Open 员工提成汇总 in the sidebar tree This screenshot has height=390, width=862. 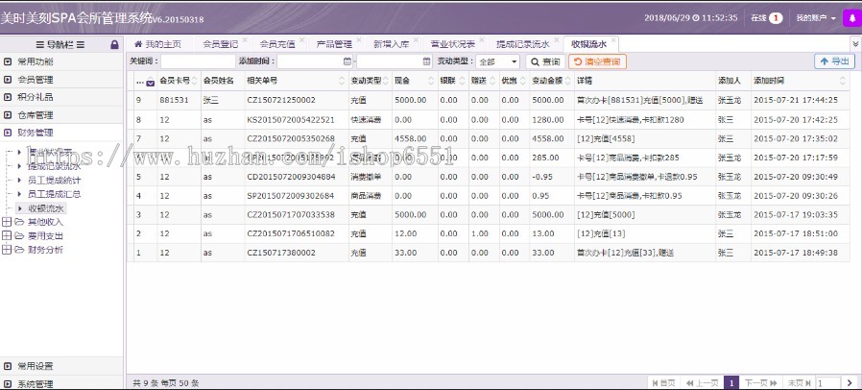point(55,194)
